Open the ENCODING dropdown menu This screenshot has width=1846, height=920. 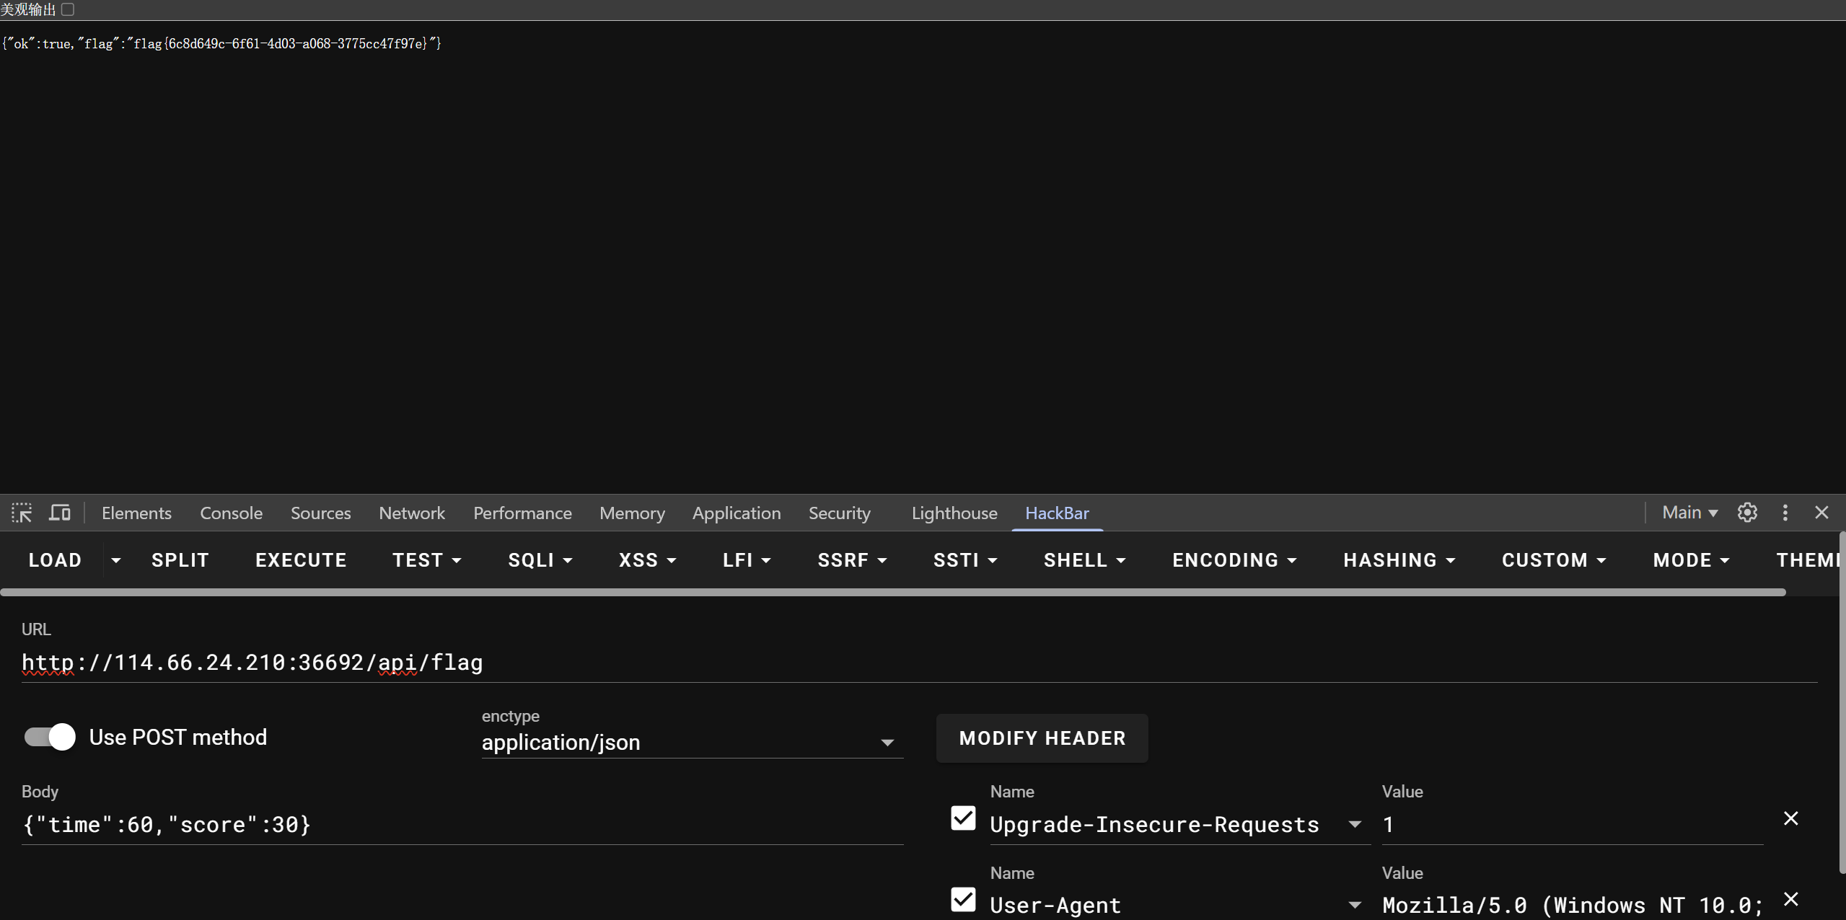(x=1234, y=560)
